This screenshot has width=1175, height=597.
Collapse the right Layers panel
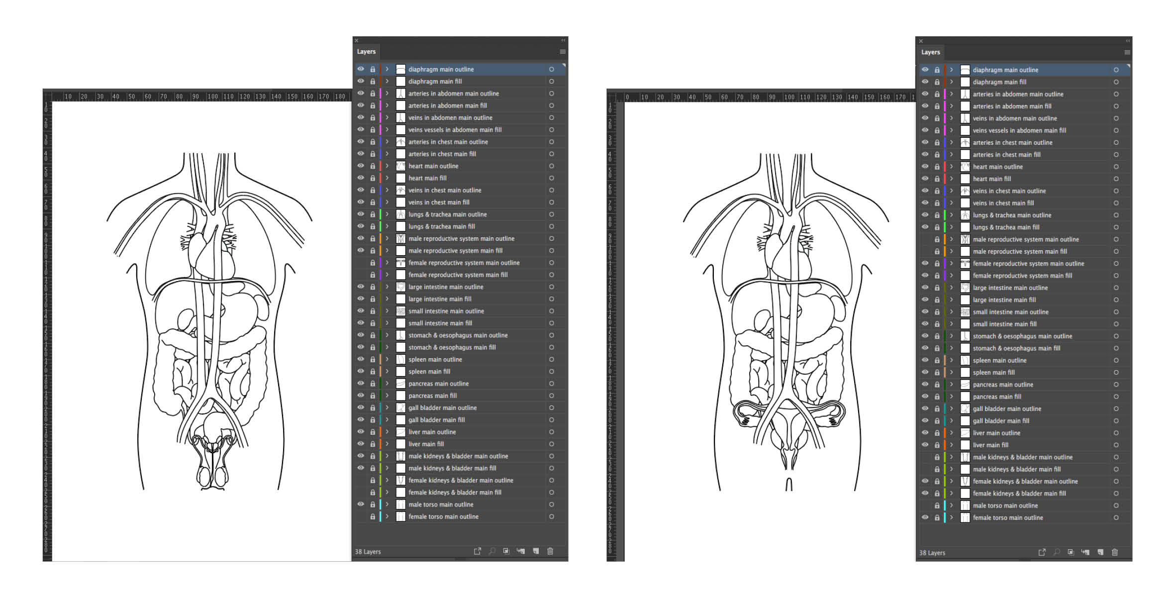click(x=1127, y=41)
